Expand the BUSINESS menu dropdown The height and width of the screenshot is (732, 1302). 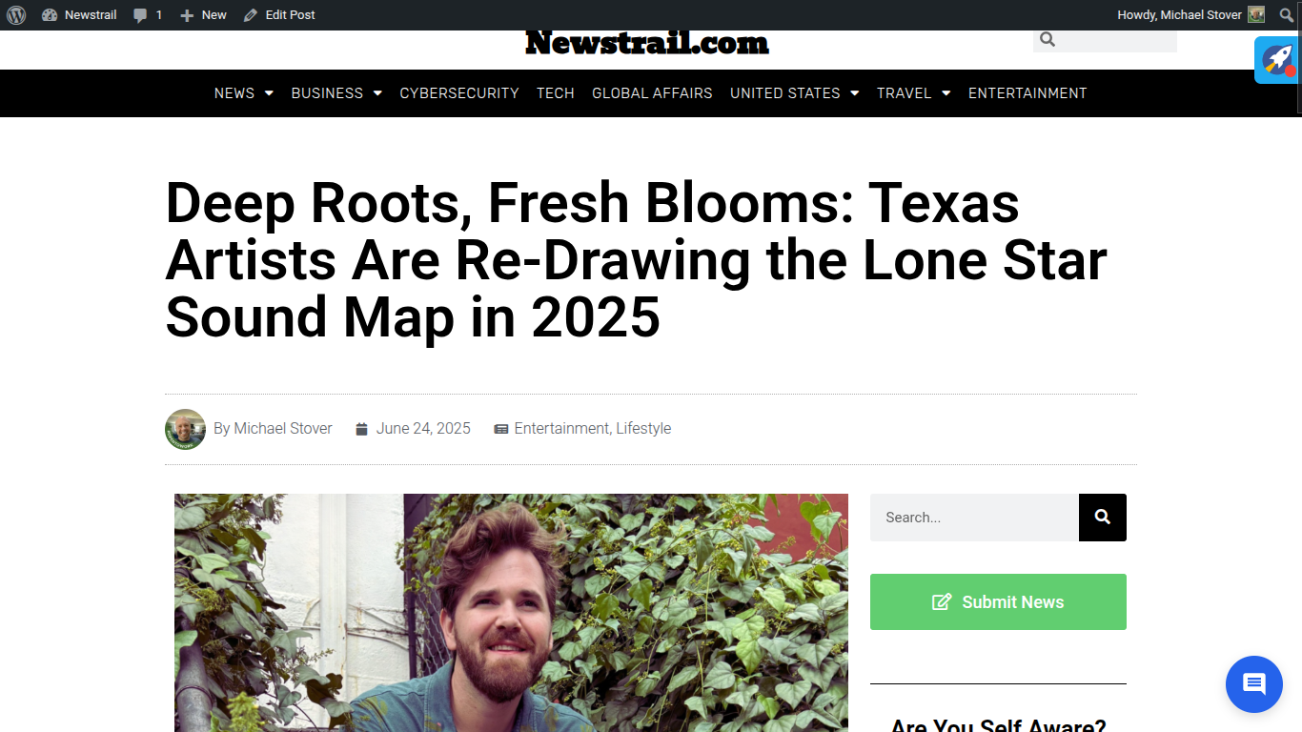click(x=377, y=93)
